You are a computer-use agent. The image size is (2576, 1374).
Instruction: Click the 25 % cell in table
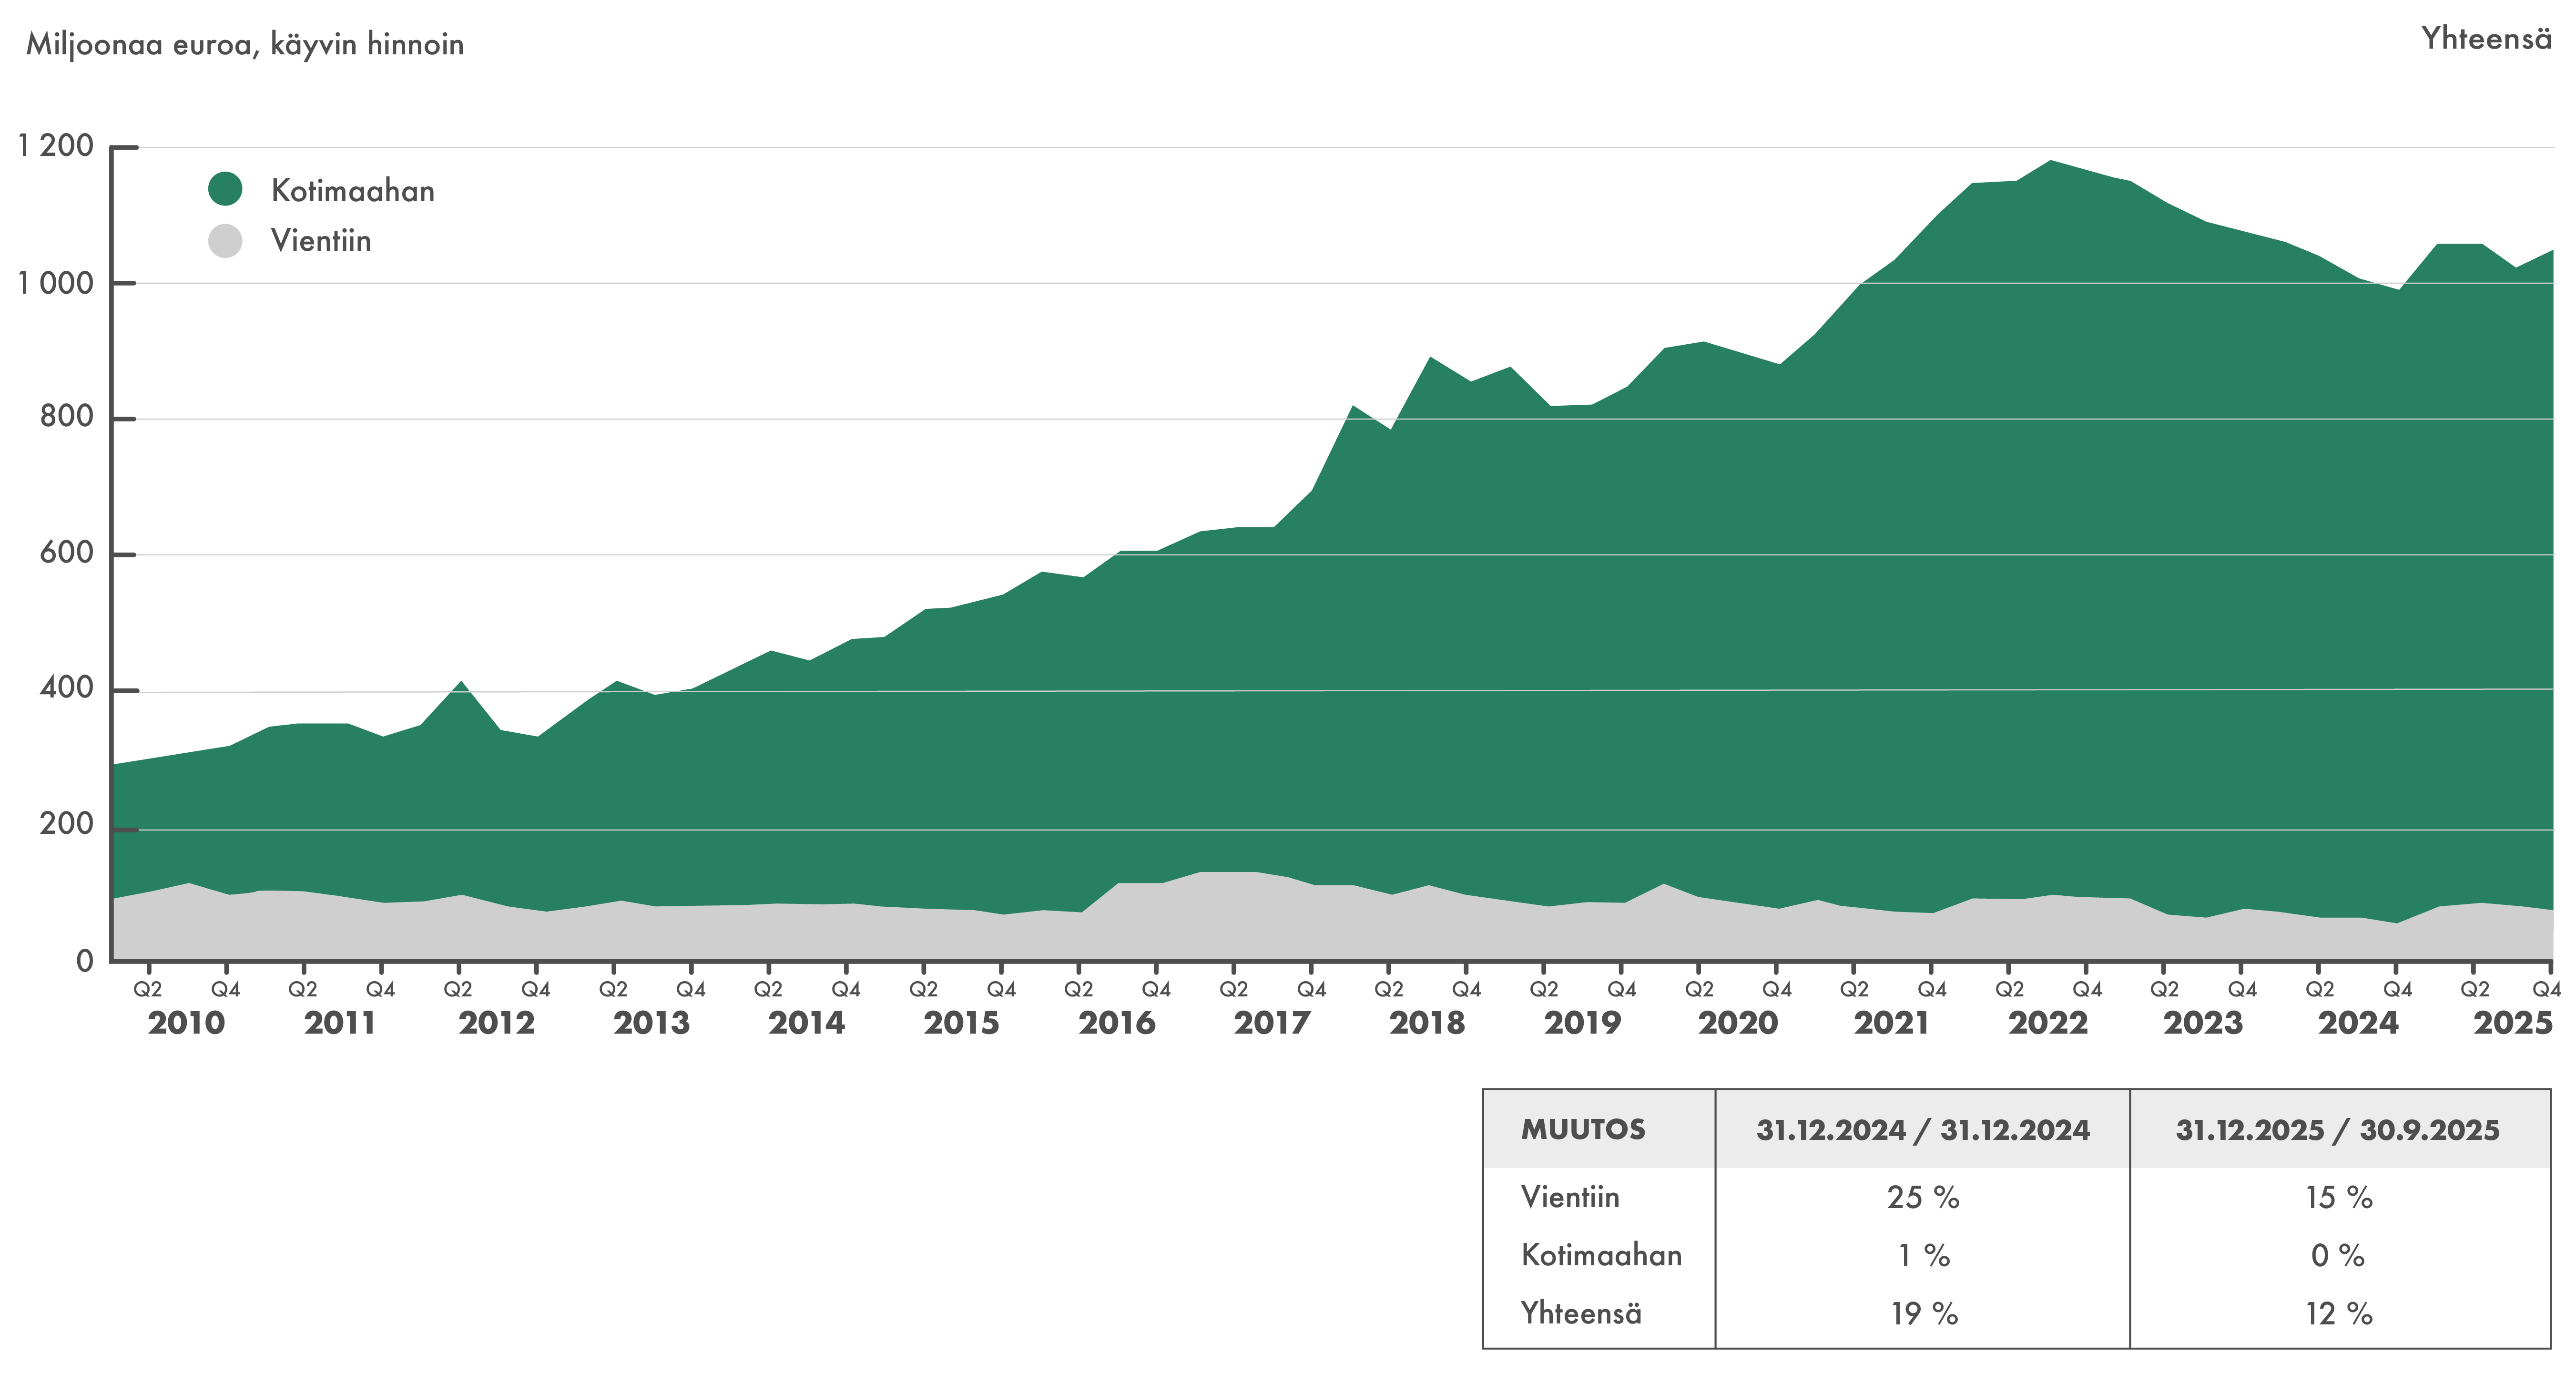point(1922,1197)
